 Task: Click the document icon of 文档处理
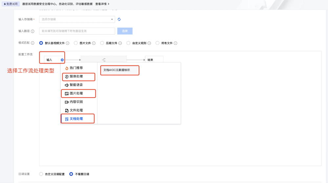67,119
